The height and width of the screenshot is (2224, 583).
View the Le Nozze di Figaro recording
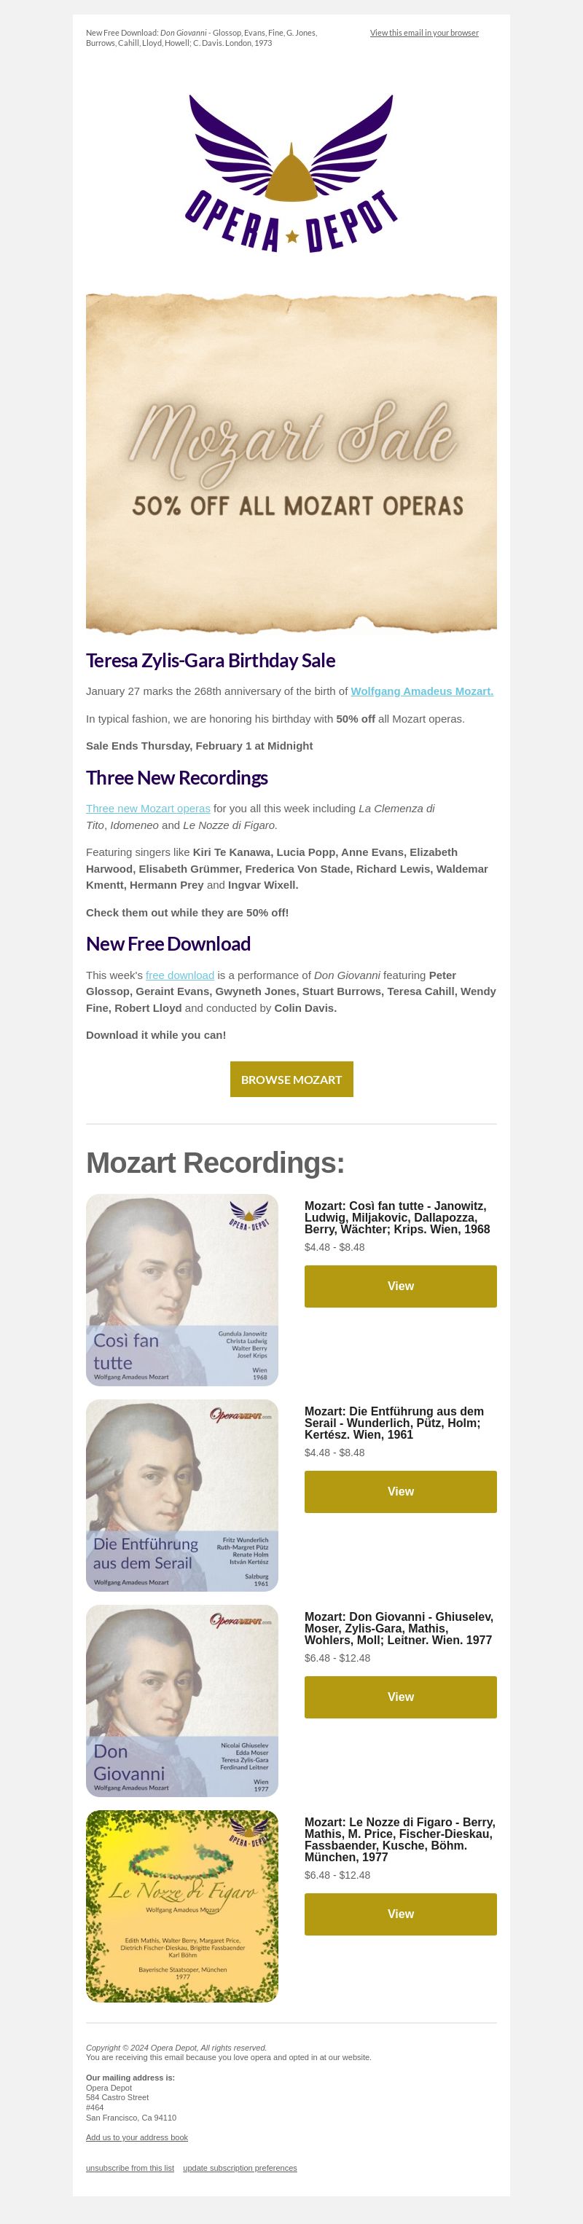click(x=400, y=1914)
